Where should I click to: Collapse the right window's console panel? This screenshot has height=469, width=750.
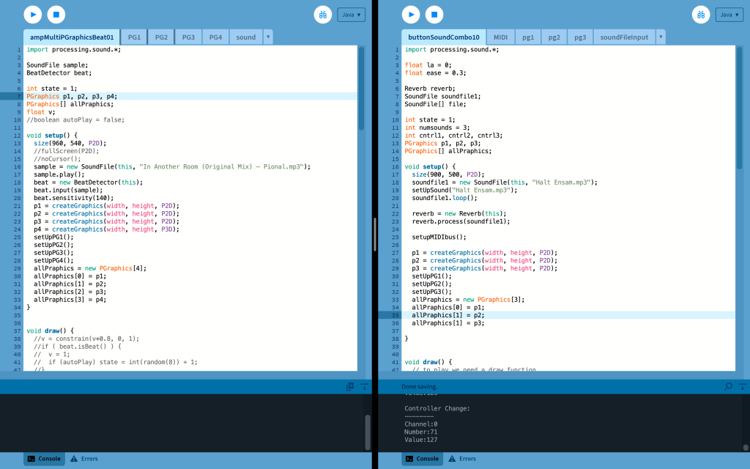tap(742, 386)
